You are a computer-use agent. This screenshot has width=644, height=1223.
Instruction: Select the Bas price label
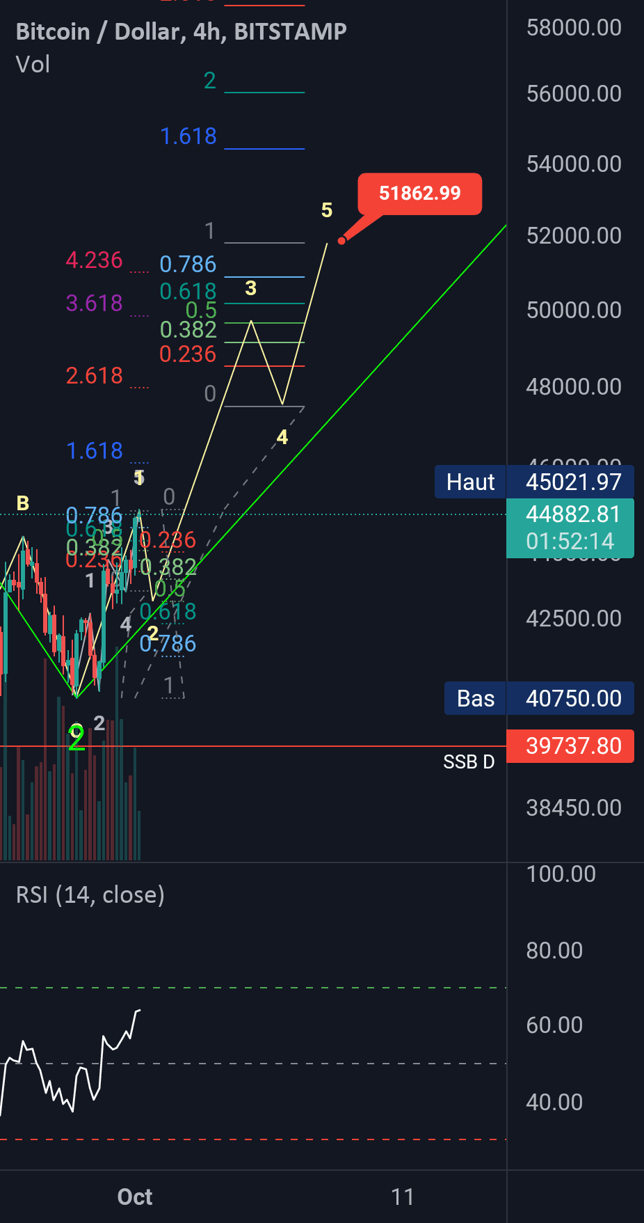coord(476,698)
